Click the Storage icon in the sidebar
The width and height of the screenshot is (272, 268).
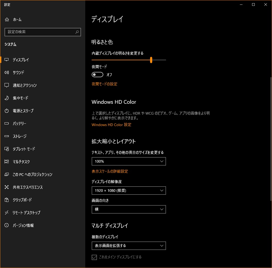[x=7, y=136]
